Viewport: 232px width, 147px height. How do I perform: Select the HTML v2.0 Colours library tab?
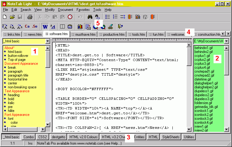pyautogui.click(x=83, y=137)
